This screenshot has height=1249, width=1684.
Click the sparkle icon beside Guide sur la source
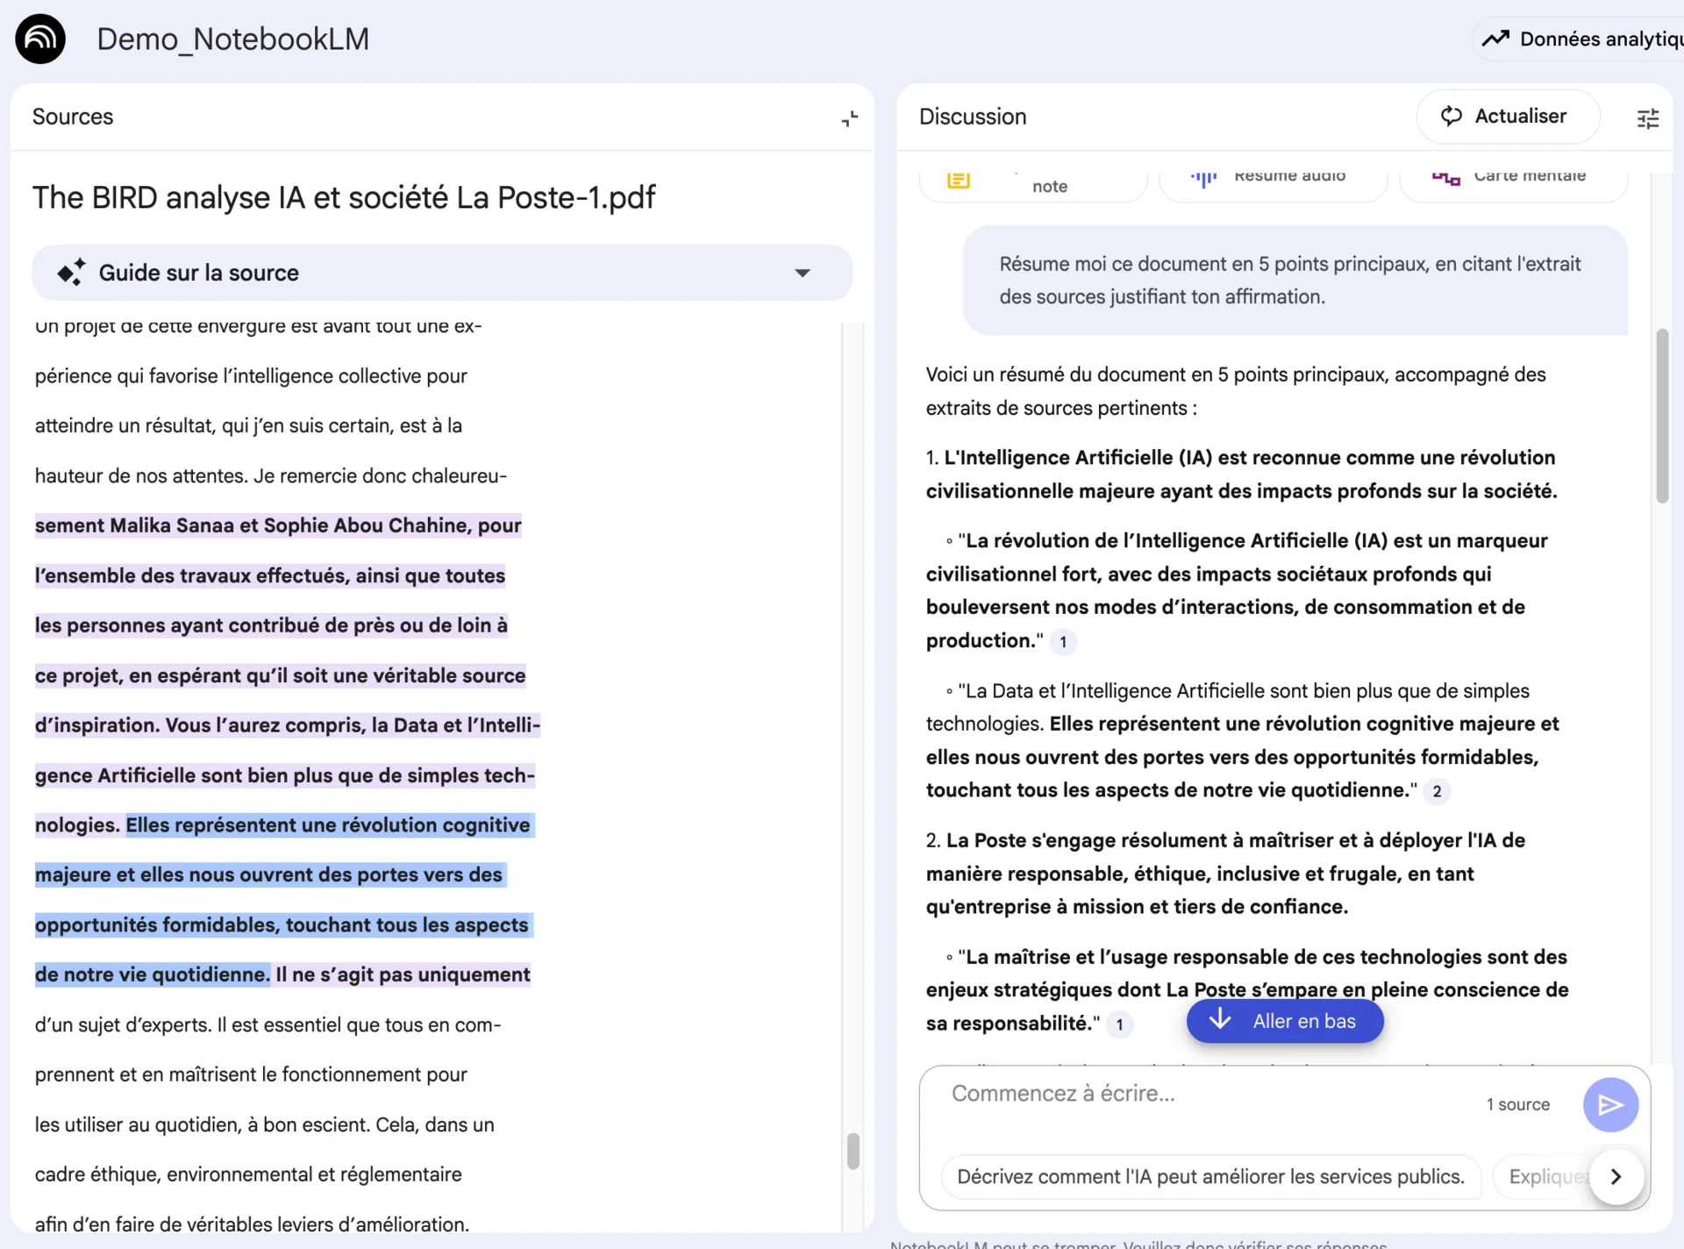pos(72,272)
